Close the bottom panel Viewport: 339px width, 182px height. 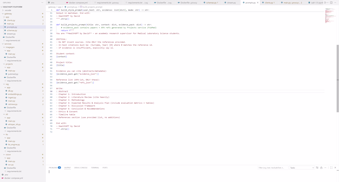335,168
